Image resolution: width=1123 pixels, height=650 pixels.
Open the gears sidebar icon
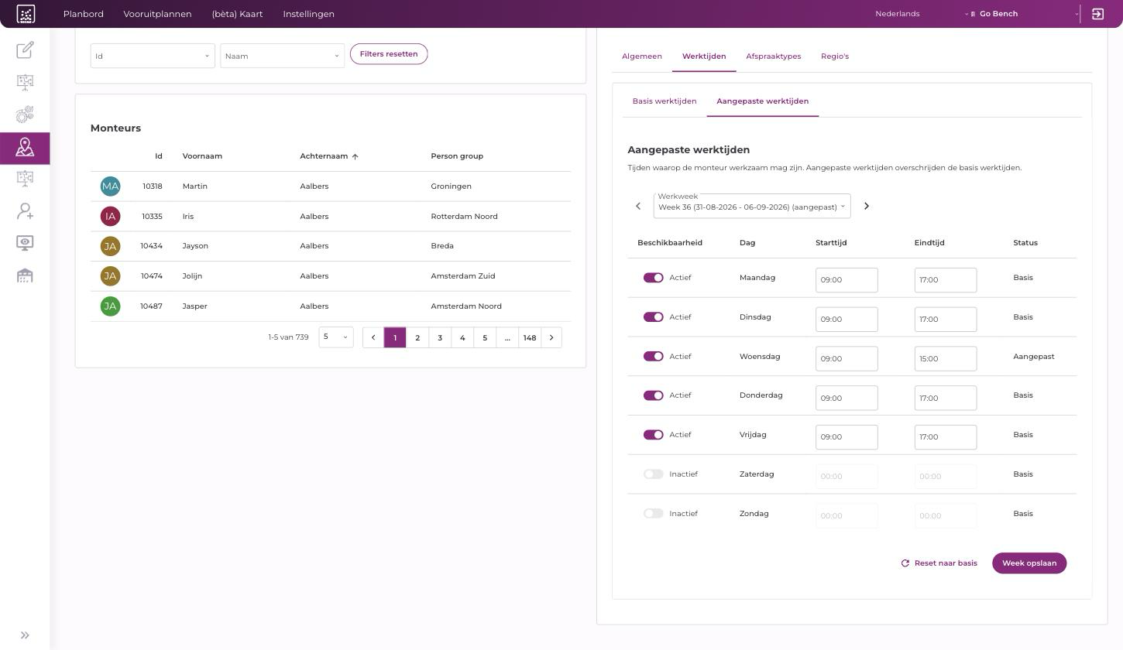(25, 115)
